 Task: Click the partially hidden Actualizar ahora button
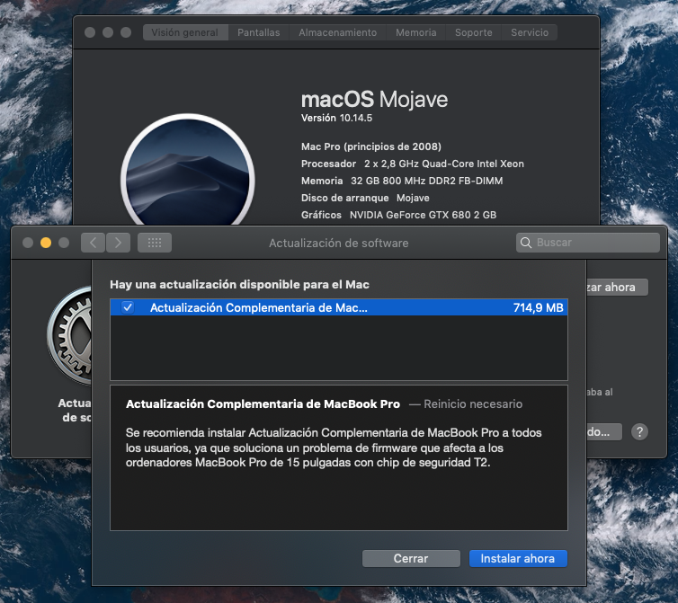coord(617,288)
